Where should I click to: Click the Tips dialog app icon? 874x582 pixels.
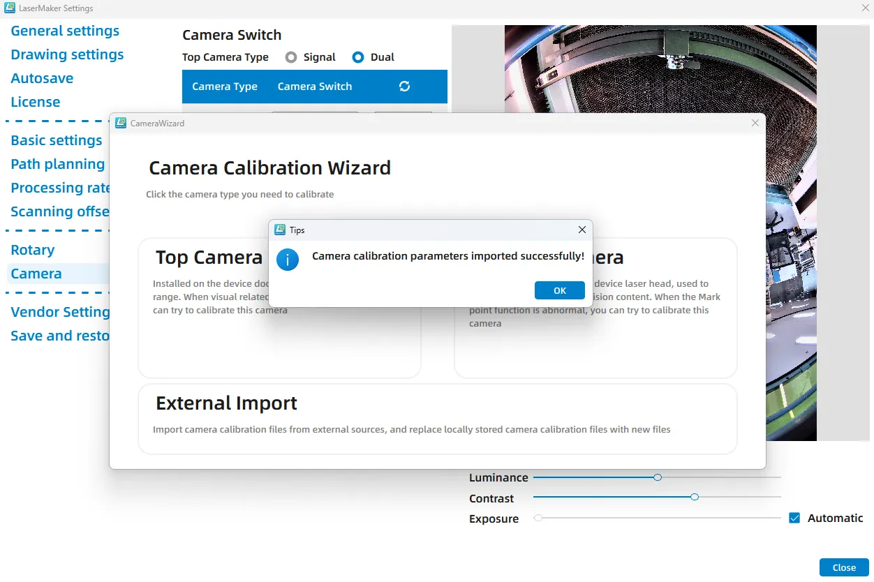(280, 230)
